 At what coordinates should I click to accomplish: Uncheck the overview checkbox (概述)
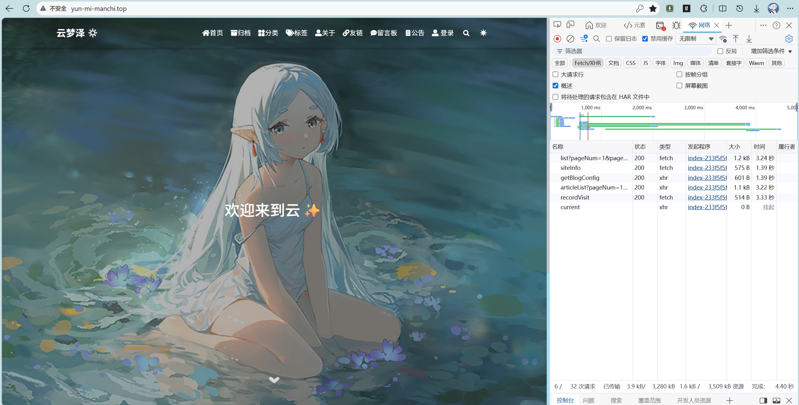[x=555, y=86]
